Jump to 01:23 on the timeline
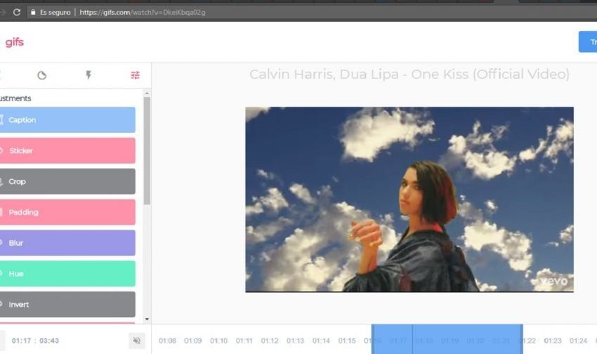The height and width of the screenshot is (354, 597). [553, 341]
